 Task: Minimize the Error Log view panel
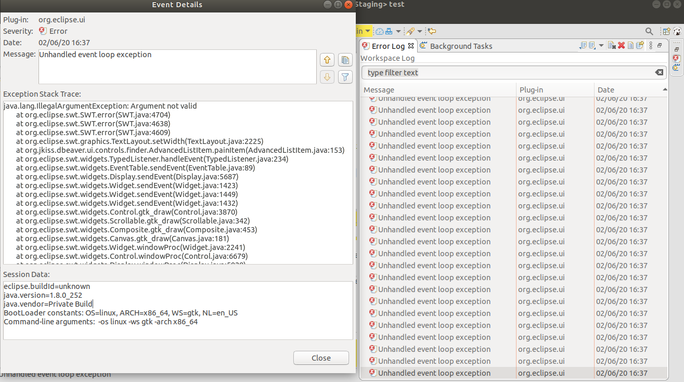660,45
